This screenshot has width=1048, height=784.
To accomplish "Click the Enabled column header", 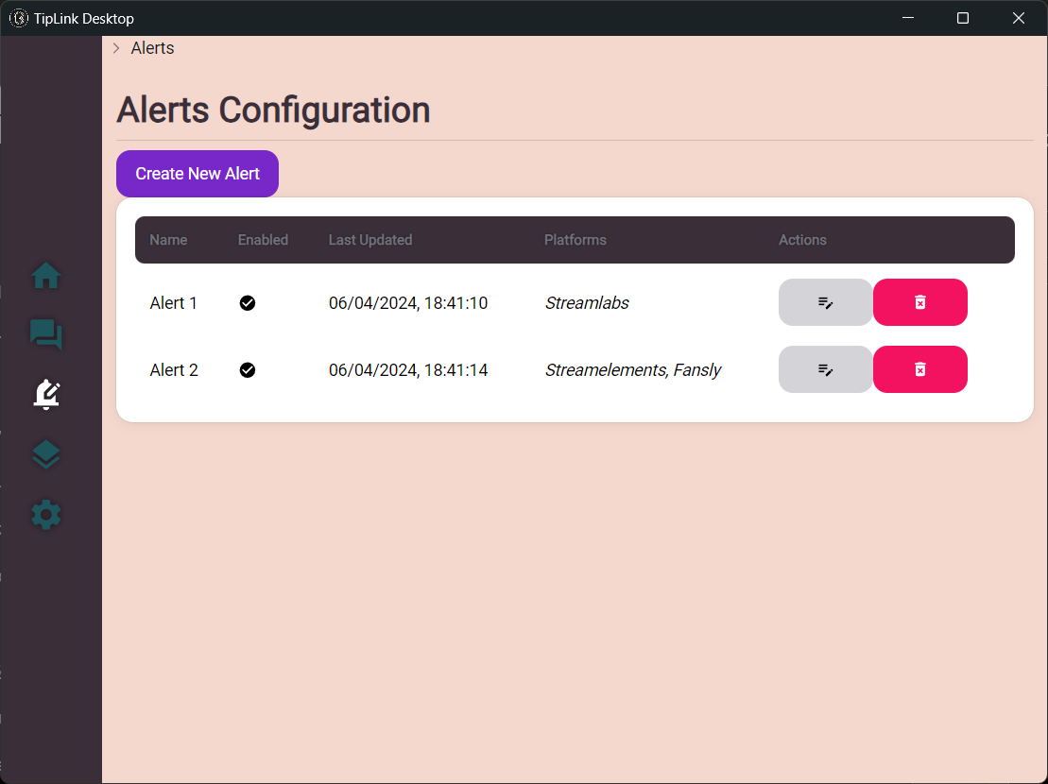I will click(x=263, y=240).
